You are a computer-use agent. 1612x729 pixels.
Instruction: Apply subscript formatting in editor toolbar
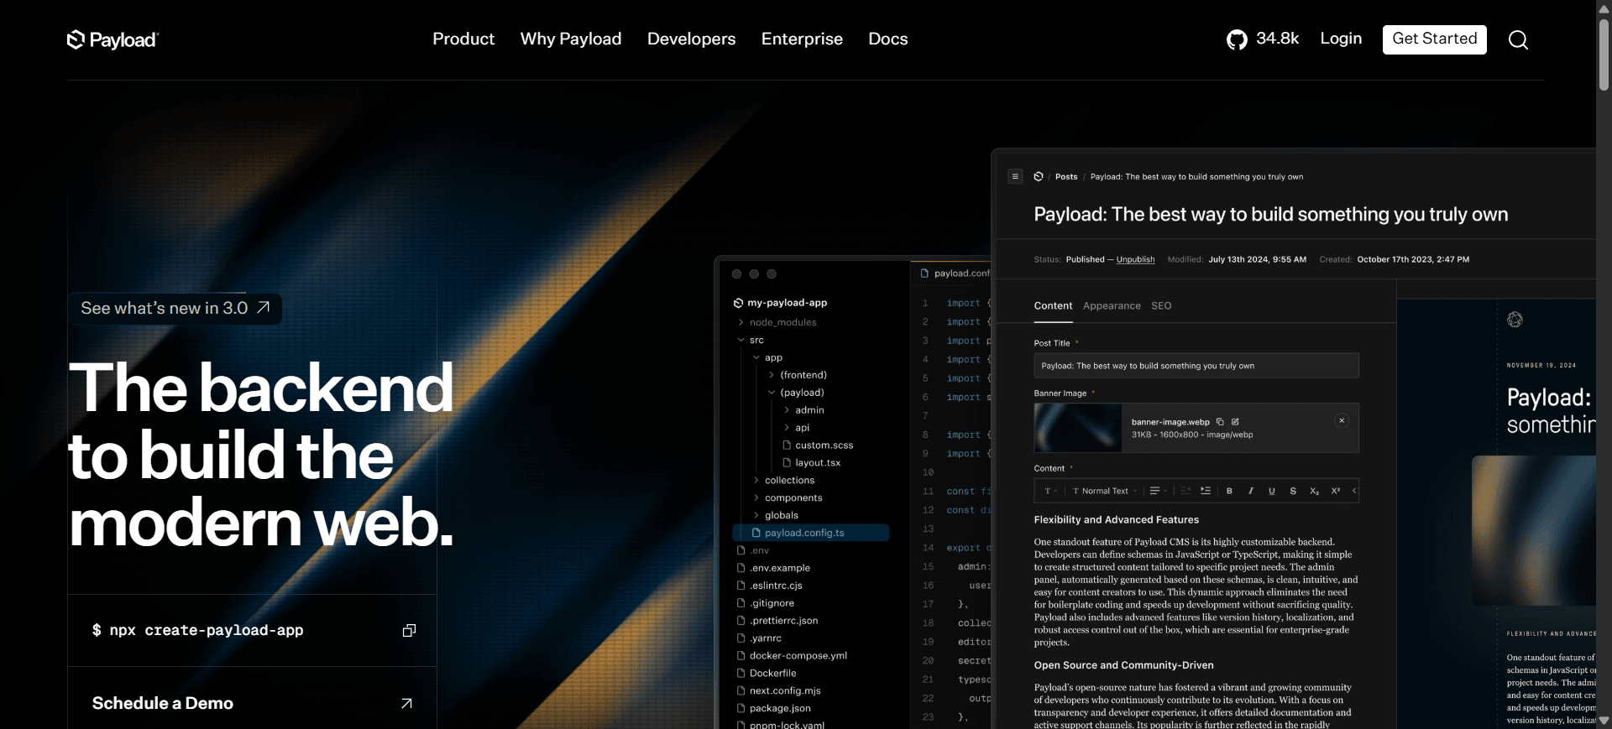pos(1314,491)
